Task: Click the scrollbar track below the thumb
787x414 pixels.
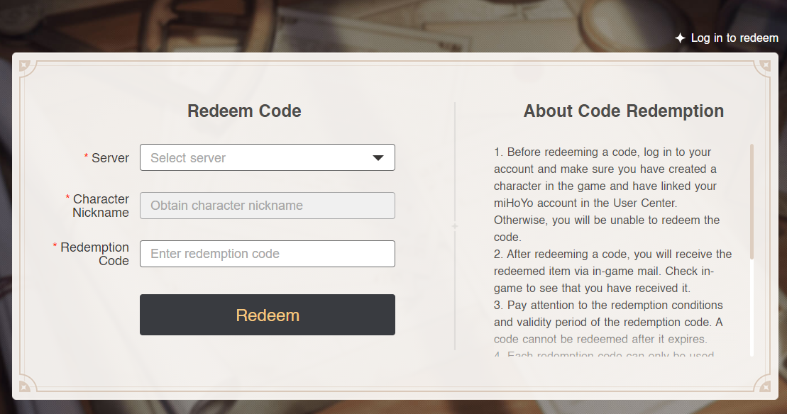Action: (x=752, y=307)
